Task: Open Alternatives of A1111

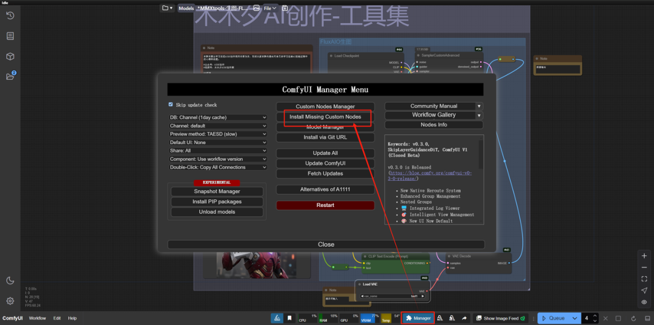Action: [x=325, y=189]
